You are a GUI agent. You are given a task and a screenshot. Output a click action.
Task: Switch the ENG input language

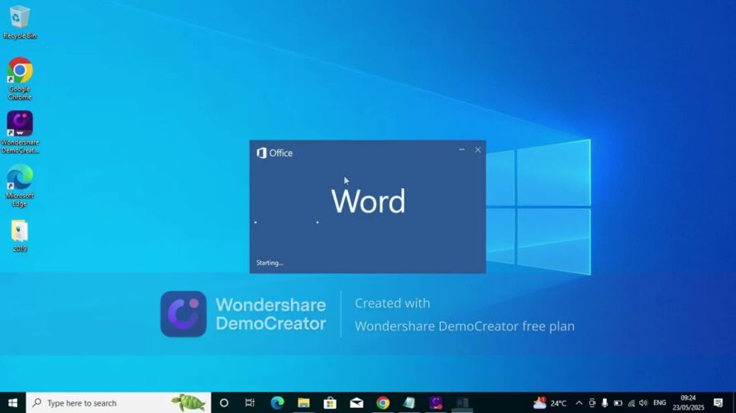point(659,403)
